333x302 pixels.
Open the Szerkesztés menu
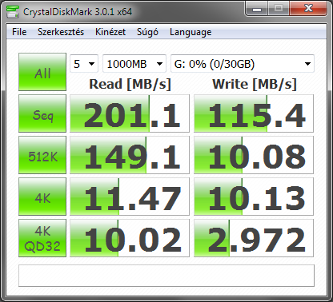(61, 32)
